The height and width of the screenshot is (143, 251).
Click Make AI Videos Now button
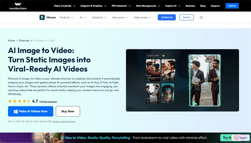coord(30,112)
